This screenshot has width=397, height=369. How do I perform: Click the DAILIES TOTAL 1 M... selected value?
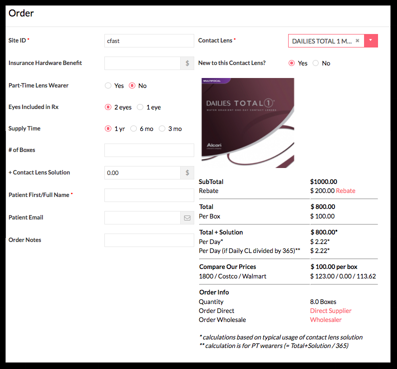[322, 41]
